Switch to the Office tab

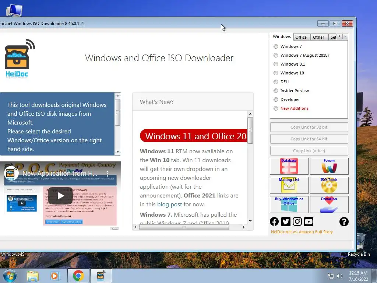(x=301, y=37)
